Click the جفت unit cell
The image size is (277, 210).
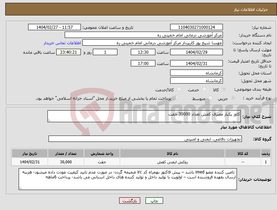pos(102,162)
